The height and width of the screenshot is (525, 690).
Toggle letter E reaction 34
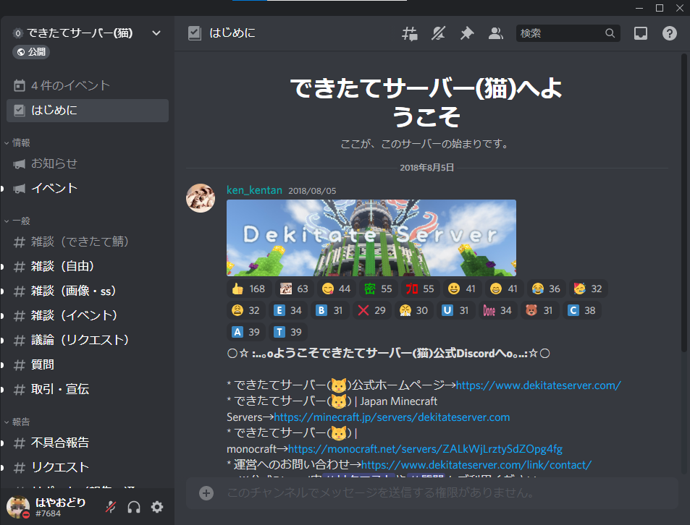pos(287,311)
